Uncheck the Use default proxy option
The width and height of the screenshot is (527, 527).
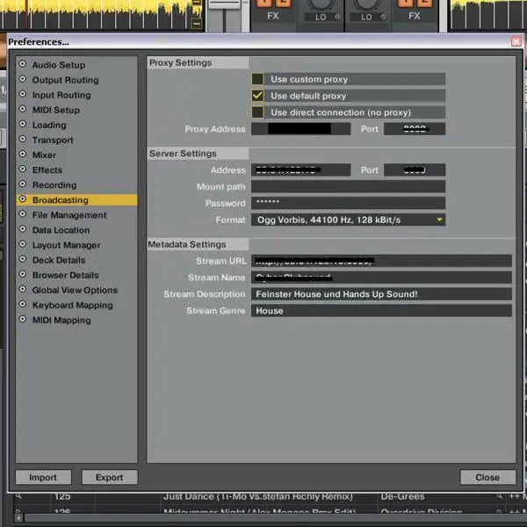258,96
